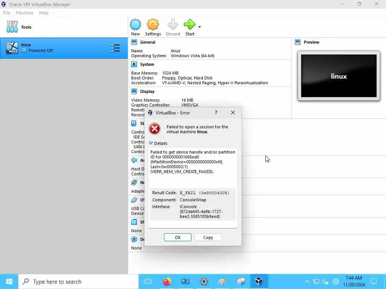Click the red error X icon in dialog
The width and height of the screenshot is (386, 289).
click(x=155, y=129)
